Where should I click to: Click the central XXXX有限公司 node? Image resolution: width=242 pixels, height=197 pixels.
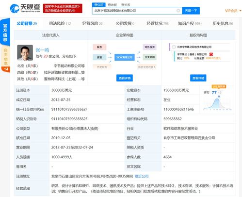pyautogui.click(x=125, y=57)
